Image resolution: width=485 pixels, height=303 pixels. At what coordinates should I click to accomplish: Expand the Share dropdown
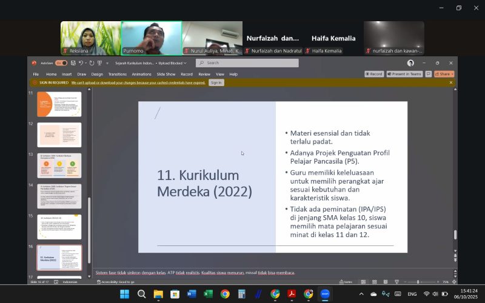coord(445,74)
